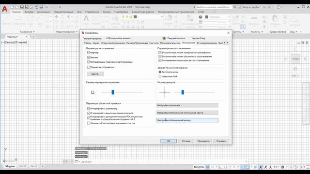This screenshot has width=310, height=174.
Task: Open the snap mode dropdown arrow in status bar
Action: [217, 167]
